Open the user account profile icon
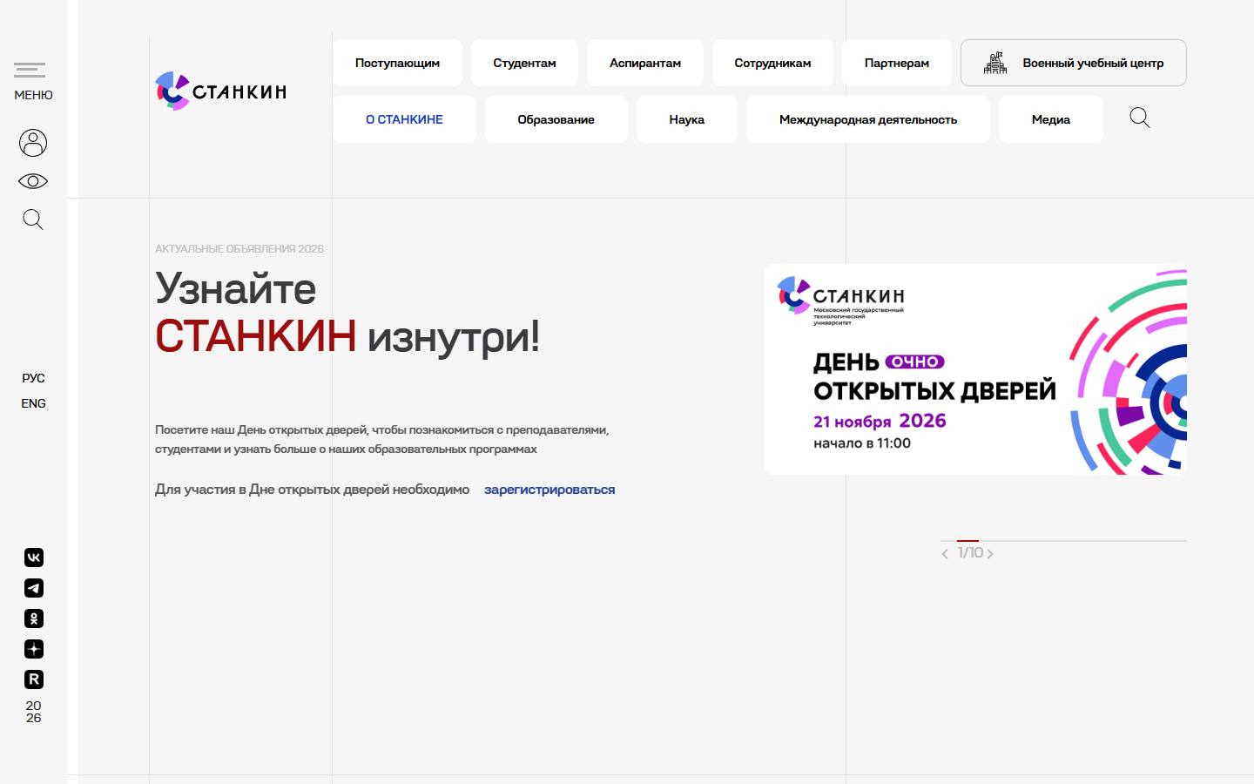 click(33, 143)
